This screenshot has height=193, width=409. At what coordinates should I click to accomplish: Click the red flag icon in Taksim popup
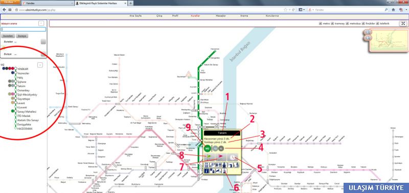221,157
